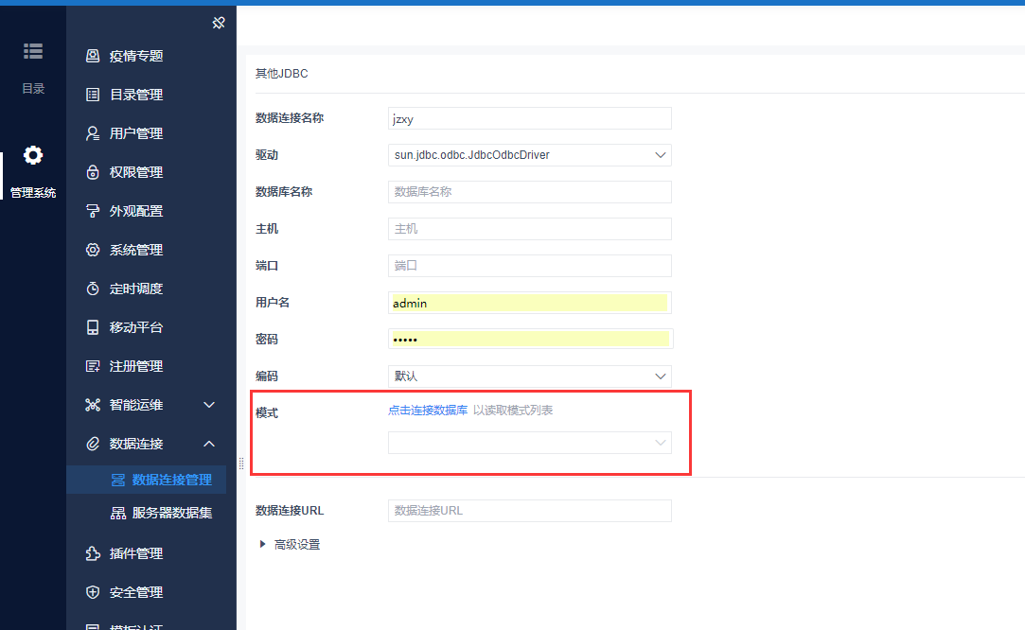The image size is (1025, 630).
Task: Expand the 智能运维 menu
Action: coord(209,405)
